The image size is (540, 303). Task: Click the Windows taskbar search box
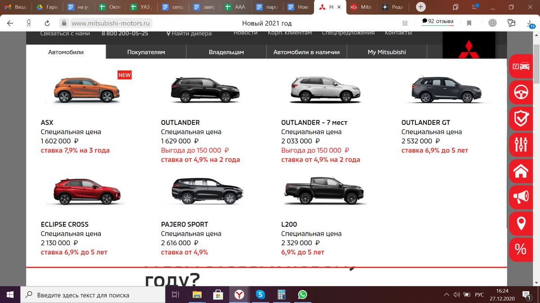92,295
